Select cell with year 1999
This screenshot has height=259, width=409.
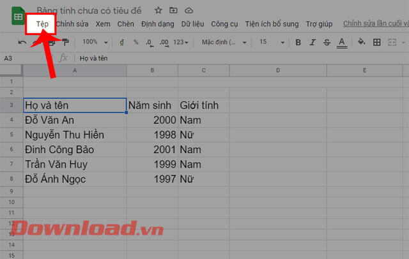pos(152,164)
